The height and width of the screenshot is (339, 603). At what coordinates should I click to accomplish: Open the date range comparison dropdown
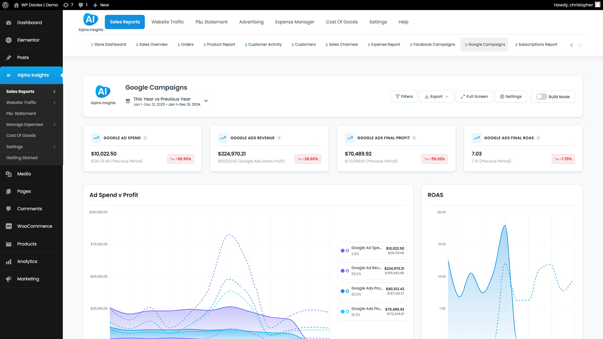pos(166,101)
